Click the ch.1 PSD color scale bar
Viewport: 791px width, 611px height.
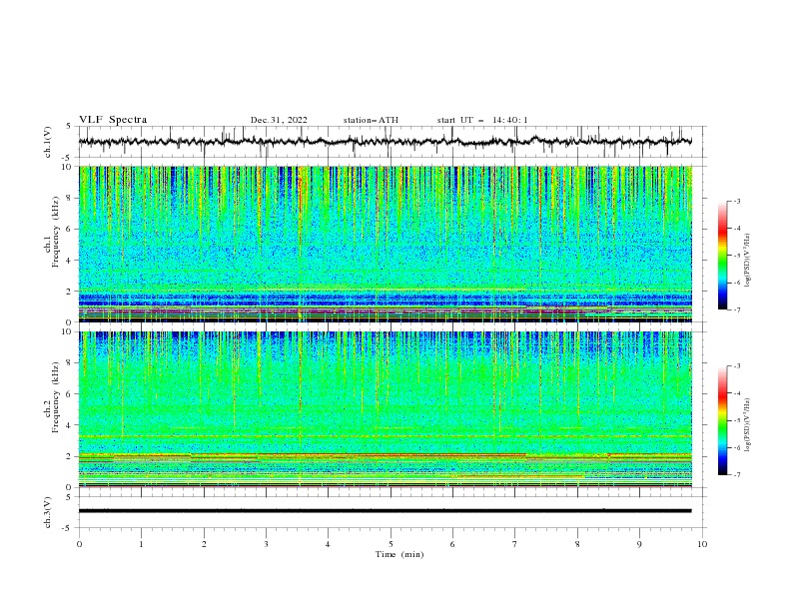click(x=722, y=256)
